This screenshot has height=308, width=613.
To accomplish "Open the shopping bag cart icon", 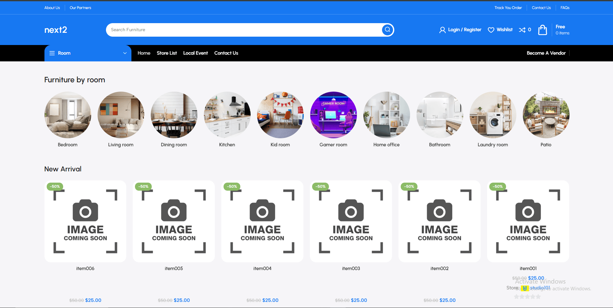I will coord(542,30).
